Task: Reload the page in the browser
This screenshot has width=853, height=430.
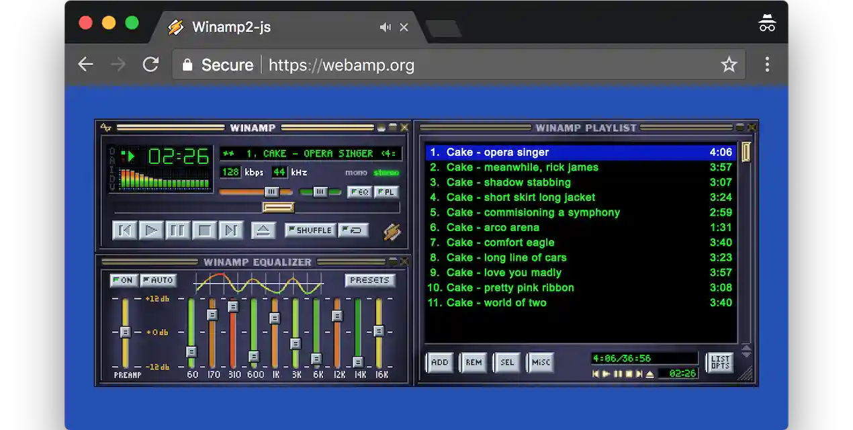Action: (x=150, y=64)
